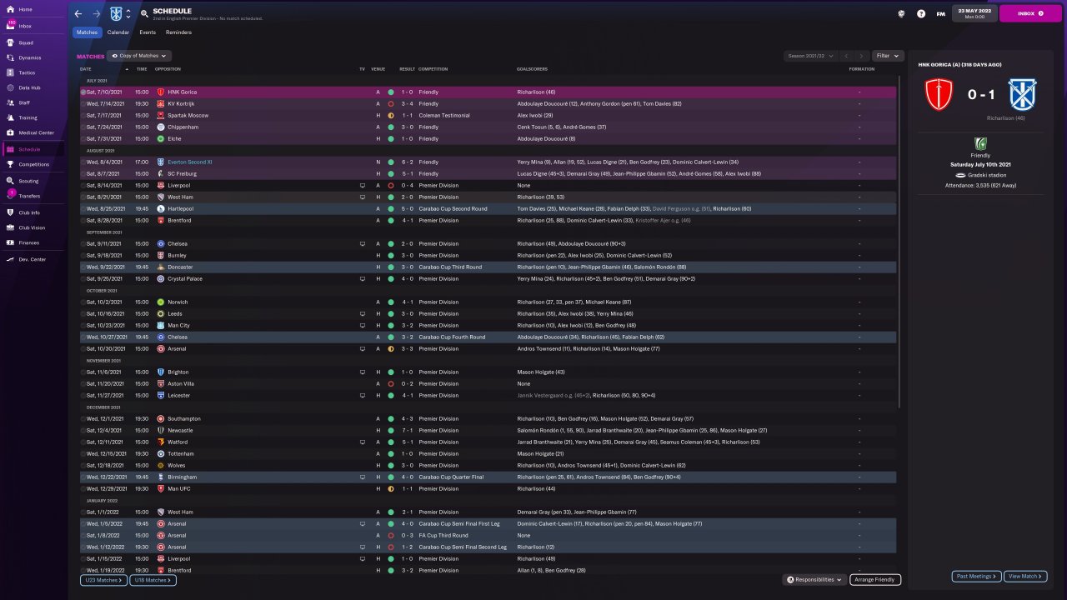Click the pink Inbox continue button
The height and width of the screenshot is (600, 1067).
tap(1030, 13)
